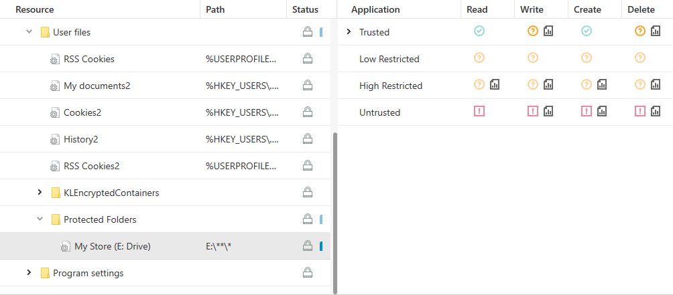Image resolution: width=673 pixels, height=295 pixels.
Task: Click the Low Restricted Write prompt icon
Action: tap(533, 58)
